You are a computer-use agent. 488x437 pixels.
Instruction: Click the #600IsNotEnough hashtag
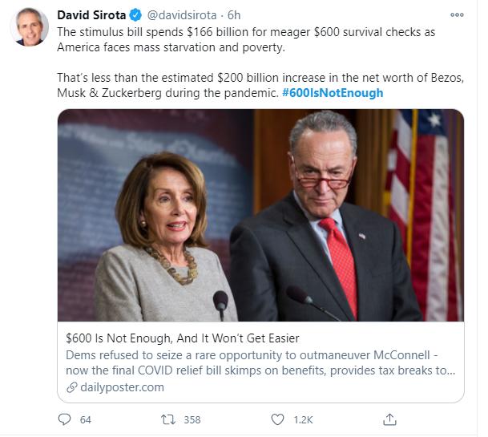coord(333,92)
